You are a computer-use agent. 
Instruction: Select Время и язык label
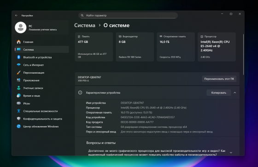point(32,96)
